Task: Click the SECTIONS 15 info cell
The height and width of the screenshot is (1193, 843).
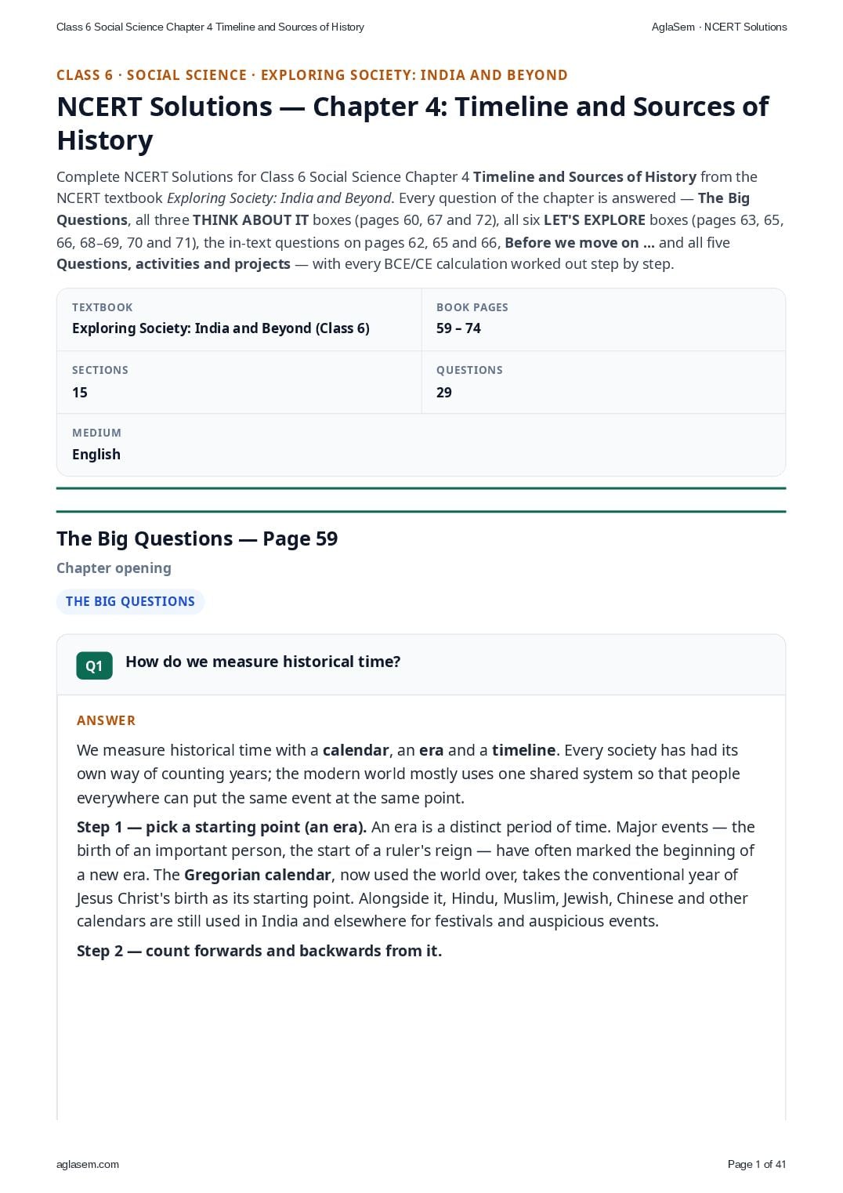Action: coord(239,383)
